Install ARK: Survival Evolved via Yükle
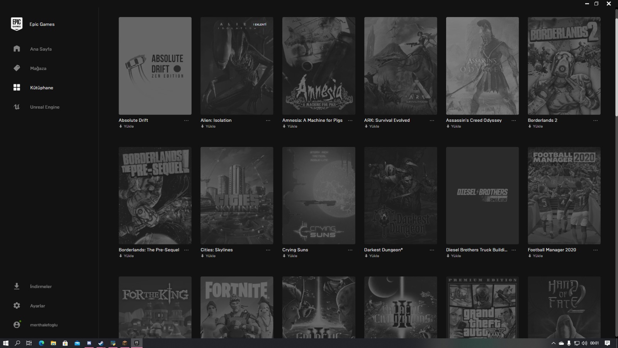Image resolution: width=618 pixels, height=348 pixels. point(372,126)
